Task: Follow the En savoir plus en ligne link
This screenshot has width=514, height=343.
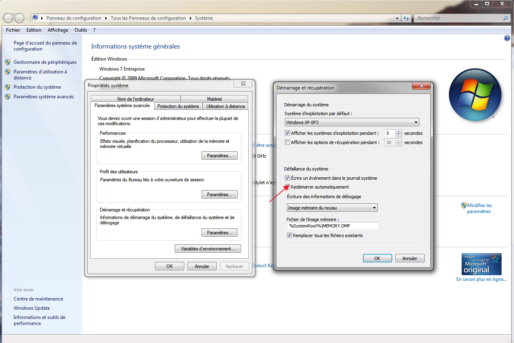Action: (482, 279)
